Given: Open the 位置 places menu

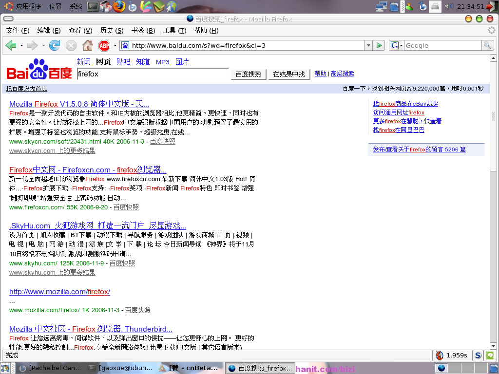Looking at the screenshot, I should point(56,6).
